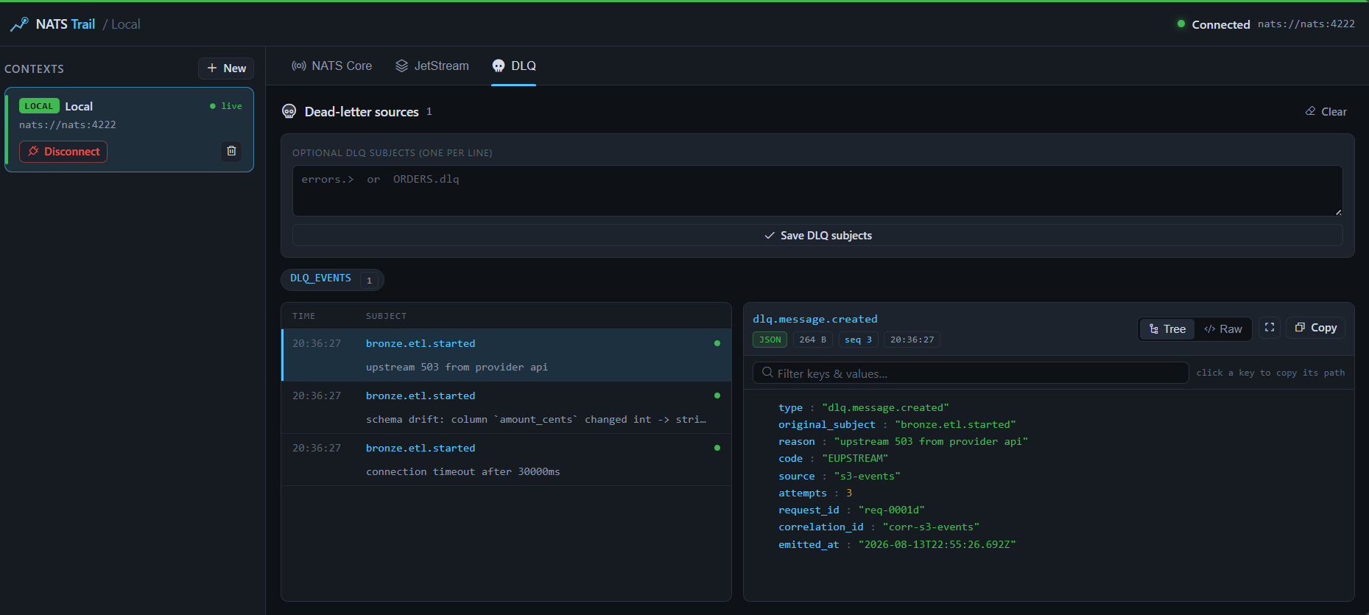This screenshot has height=615, width=1369.
Task: Focus the optional DLQ subjects text area
Action: [817, 191]
